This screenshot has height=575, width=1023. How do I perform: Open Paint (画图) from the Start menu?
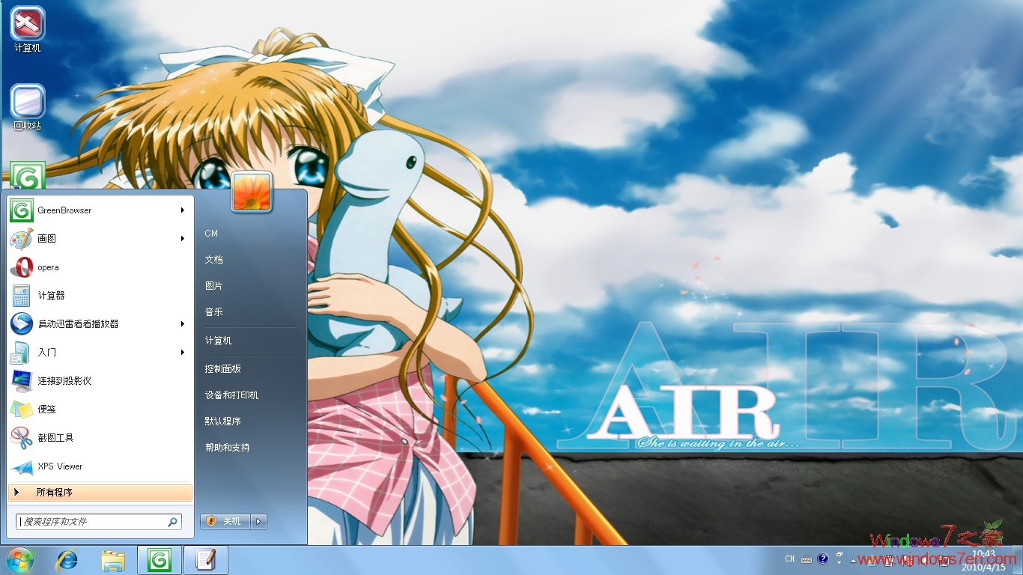click(x=100, y=239)
